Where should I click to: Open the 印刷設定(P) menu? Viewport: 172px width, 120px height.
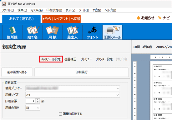54,10
